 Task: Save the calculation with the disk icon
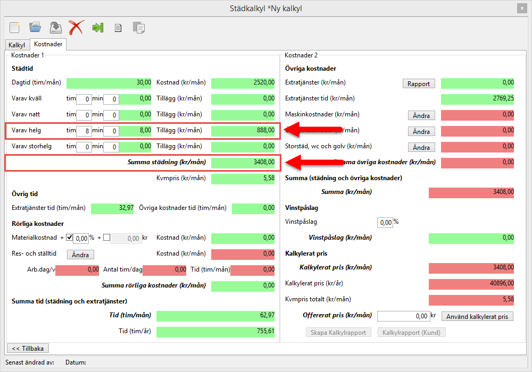tap(55, 27)
